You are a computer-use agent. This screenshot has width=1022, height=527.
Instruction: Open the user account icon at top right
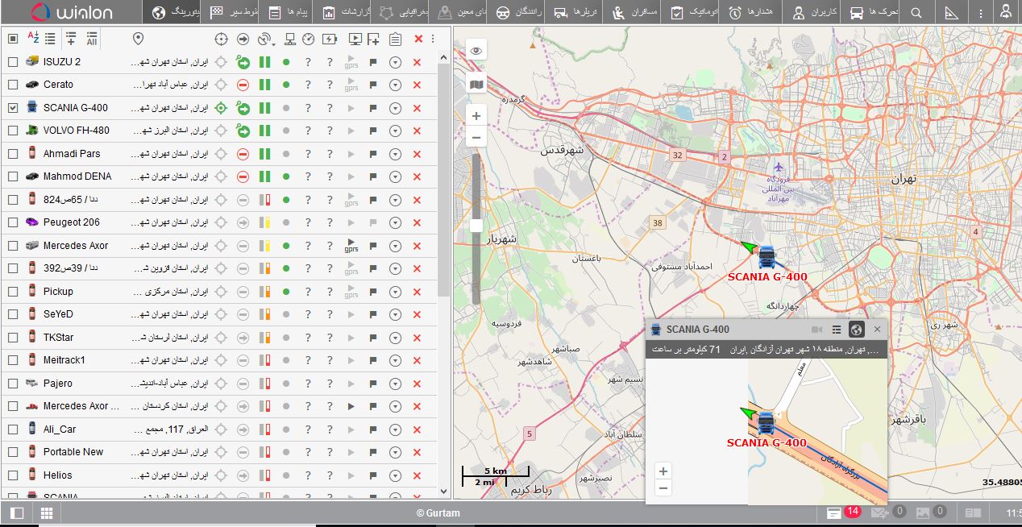[1004, 12]
